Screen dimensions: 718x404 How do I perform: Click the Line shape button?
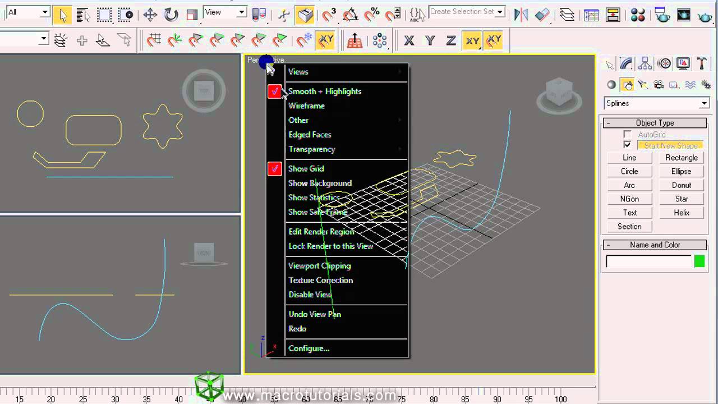point(629,158)
